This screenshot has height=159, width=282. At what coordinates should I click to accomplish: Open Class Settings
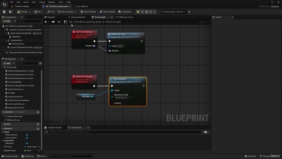[88, 12]
